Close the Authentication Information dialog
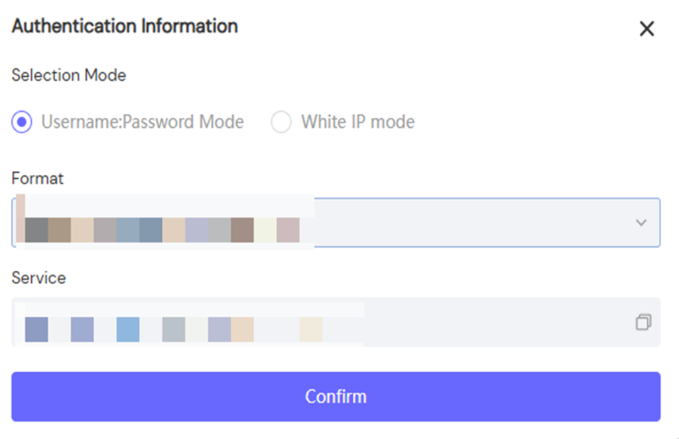The height and width of the screenshot is (439, 679). (647, 28)
